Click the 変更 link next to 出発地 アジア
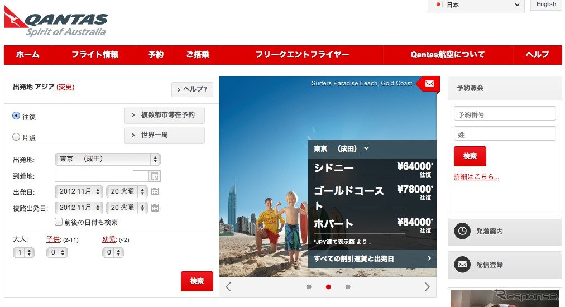The image size is (565, 307). click(x=65, y=87)
